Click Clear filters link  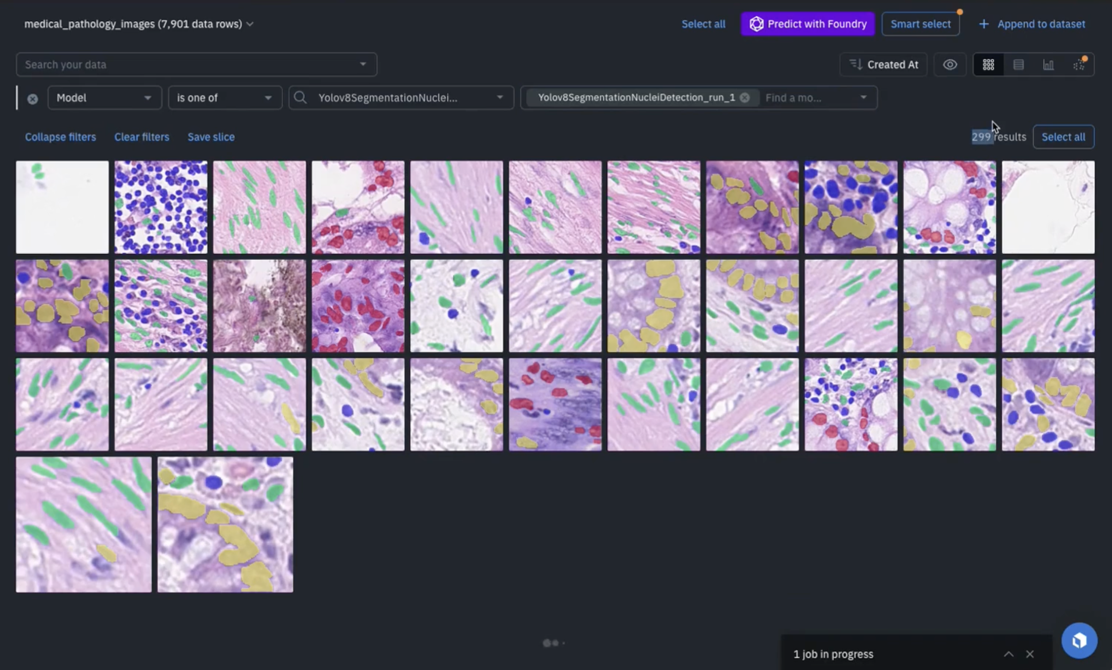pos(142,137)
